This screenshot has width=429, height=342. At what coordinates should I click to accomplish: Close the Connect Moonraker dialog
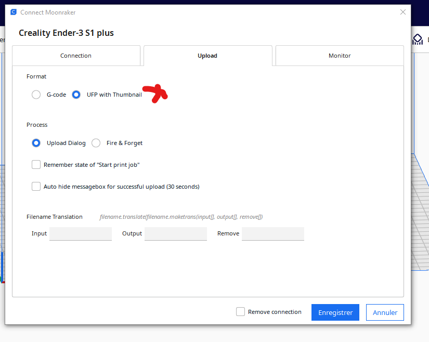click(402, 12)
